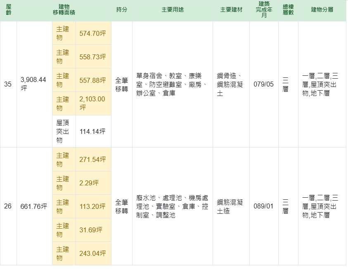The width and height of the screenshot is (348, 269).
Task: Click the 屋齡 column header
Action: (x=9, y=9)
